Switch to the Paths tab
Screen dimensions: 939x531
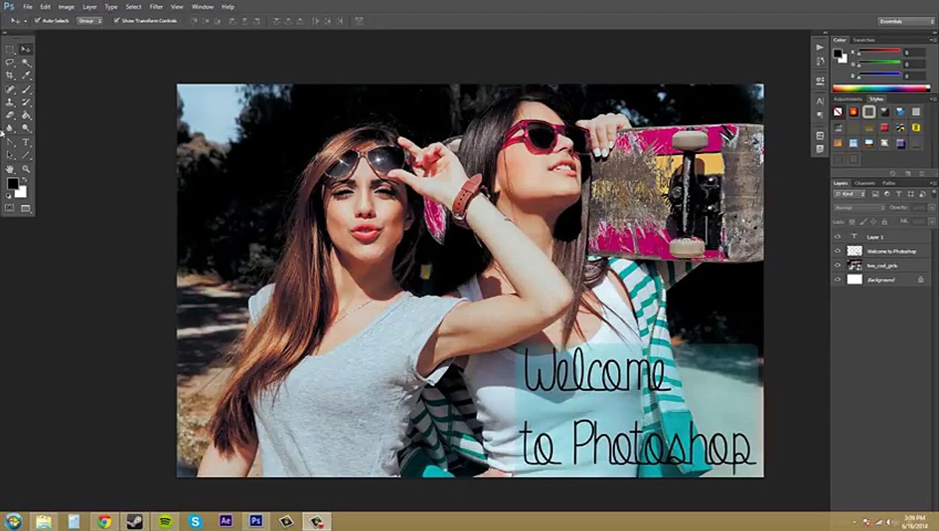pos(889,183)
